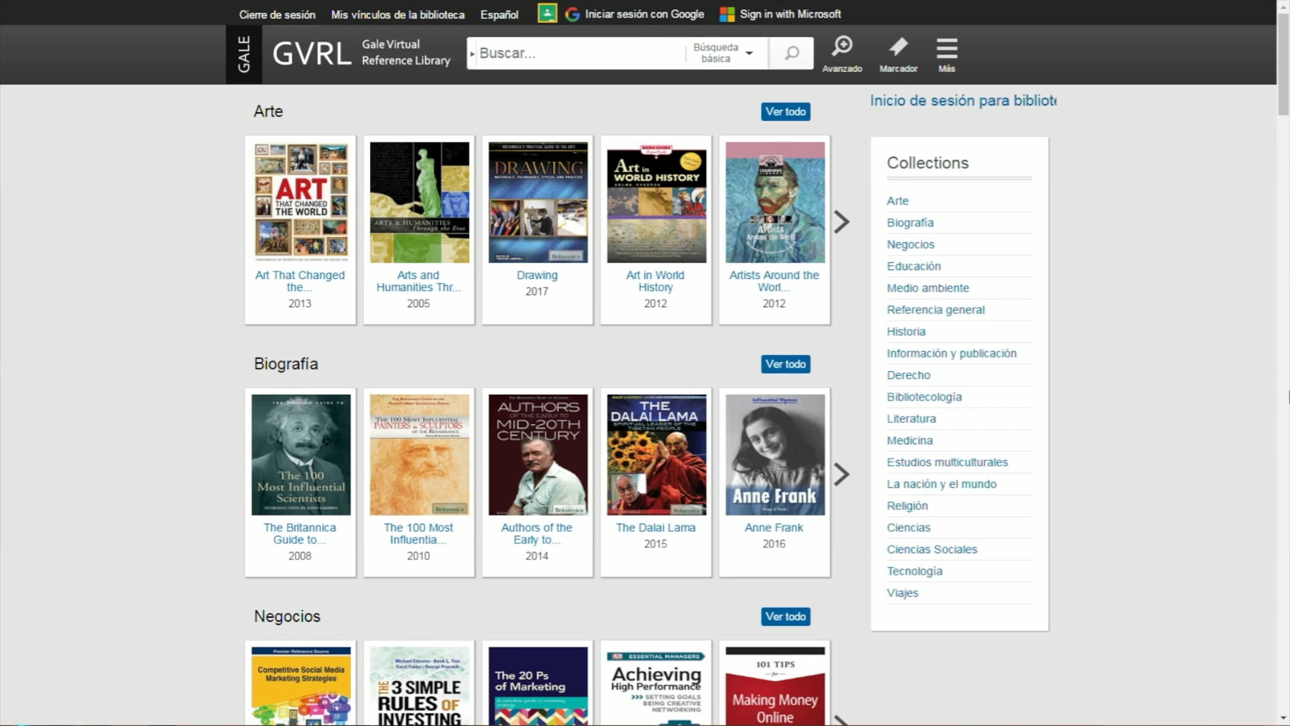Click the GVRL home logo

(312, 54)
